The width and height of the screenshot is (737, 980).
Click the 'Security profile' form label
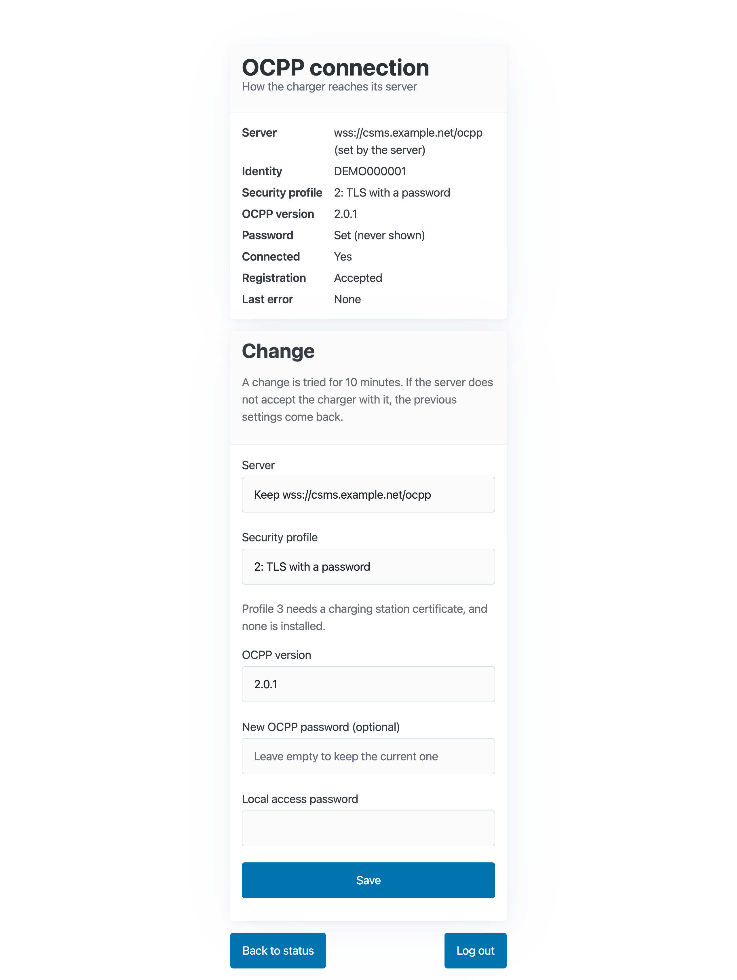click(280, 537)
